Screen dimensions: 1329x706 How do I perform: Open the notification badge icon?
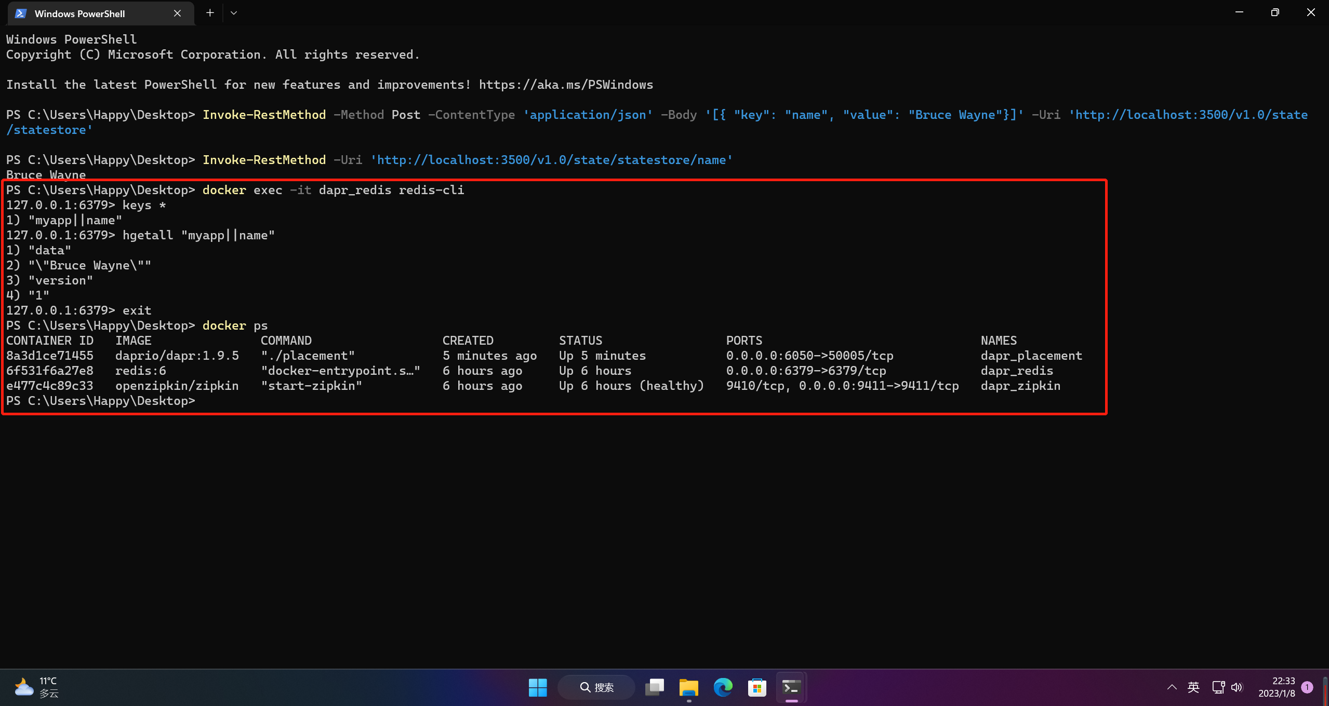1307,687
